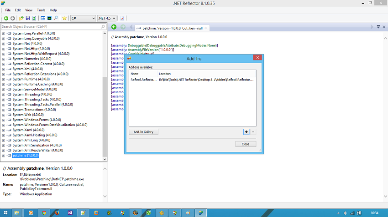Click the Name column header in Add-Ins list
Image resolution: width=388 pixels, height=217 pixels.
[x=143, y=74]
